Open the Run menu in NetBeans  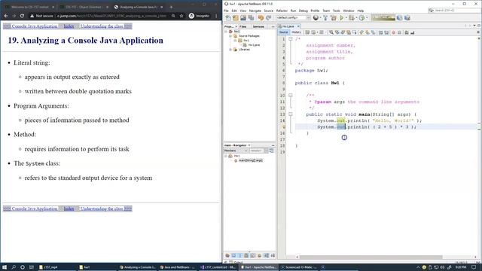click(293, 11)
